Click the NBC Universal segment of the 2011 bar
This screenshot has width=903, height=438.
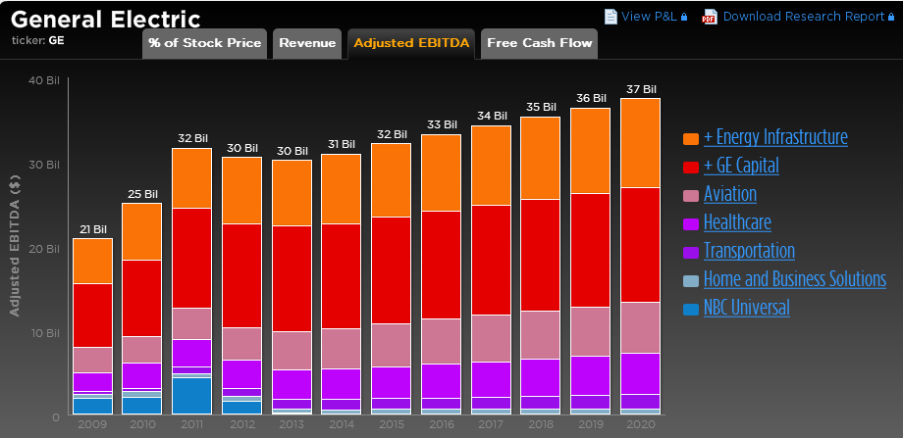(191, 395)
